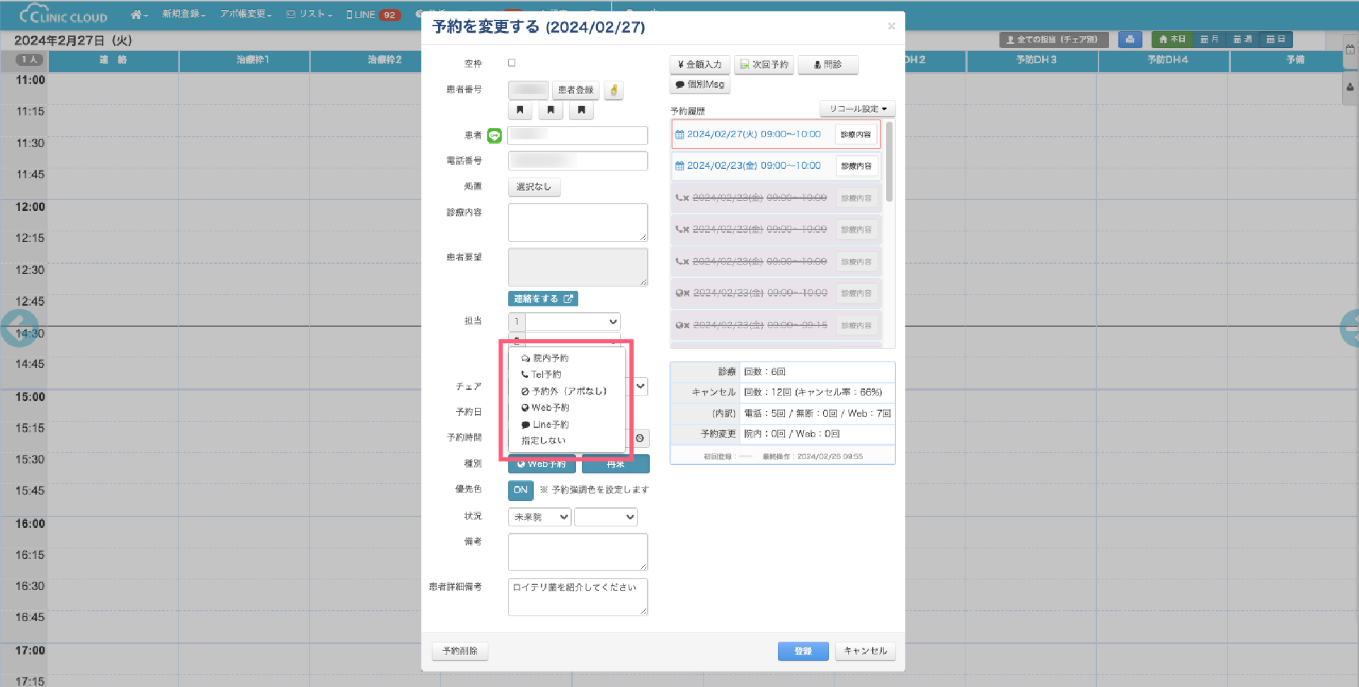Close the dialog with the X icon
The image size is (1359, 687).
click(x=891, y=26)
